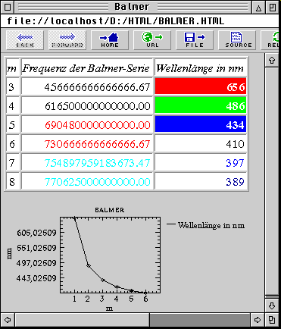
Task: Click the 'Wellenlänge in nm' table header
Action: coord(200,68)
